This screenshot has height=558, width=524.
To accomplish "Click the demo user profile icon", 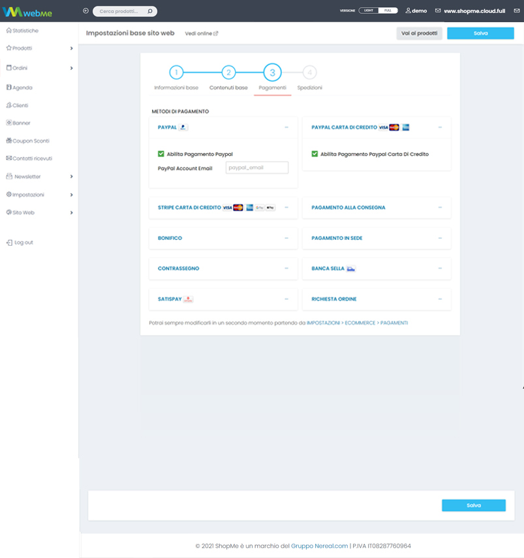I will 408,11.
